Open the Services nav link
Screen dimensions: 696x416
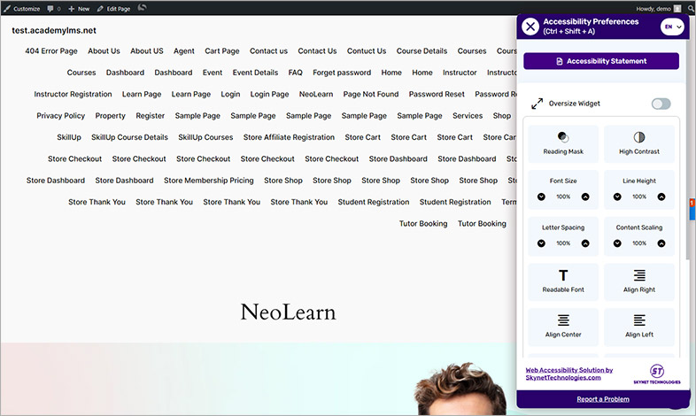pos(468,116)
